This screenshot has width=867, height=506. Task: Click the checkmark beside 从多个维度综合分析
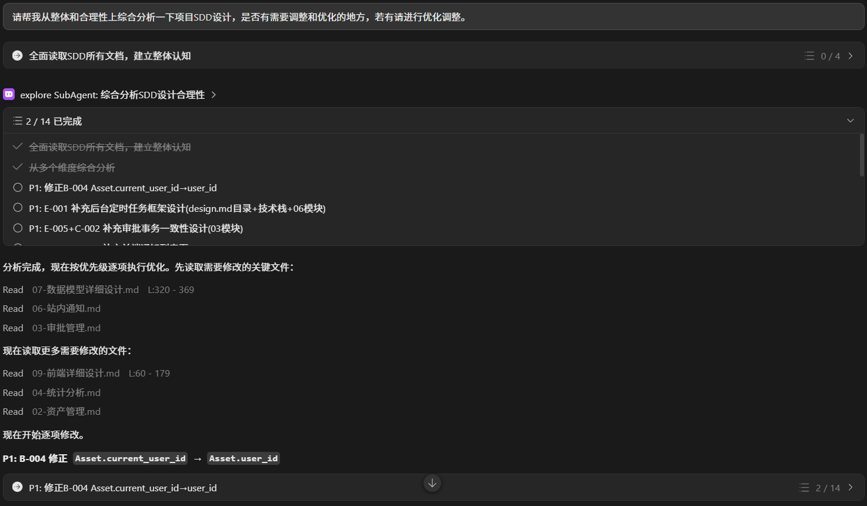(x=18, y=167)
